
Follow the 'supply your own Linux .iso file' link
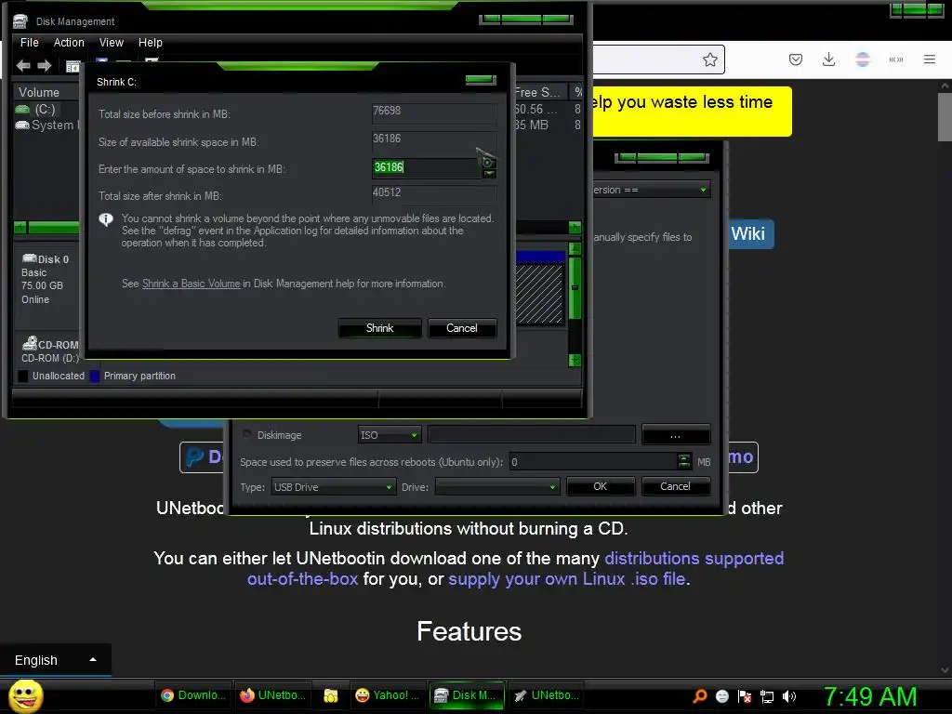566,578
